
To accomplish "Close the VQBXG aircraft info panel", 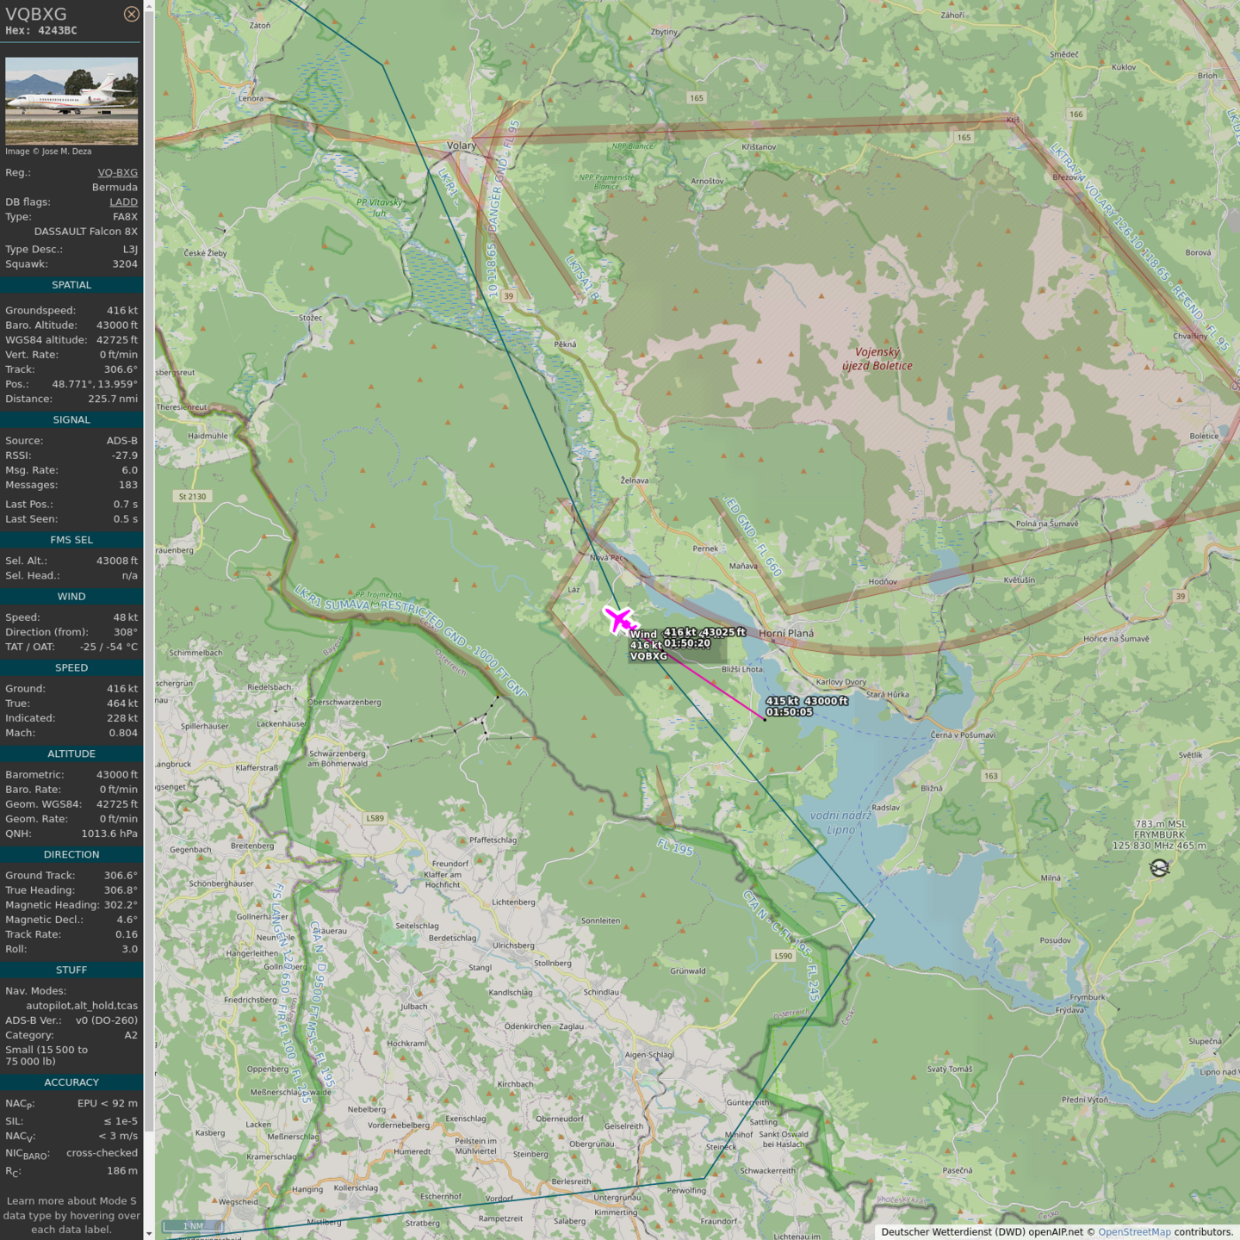I will [131, 14].
